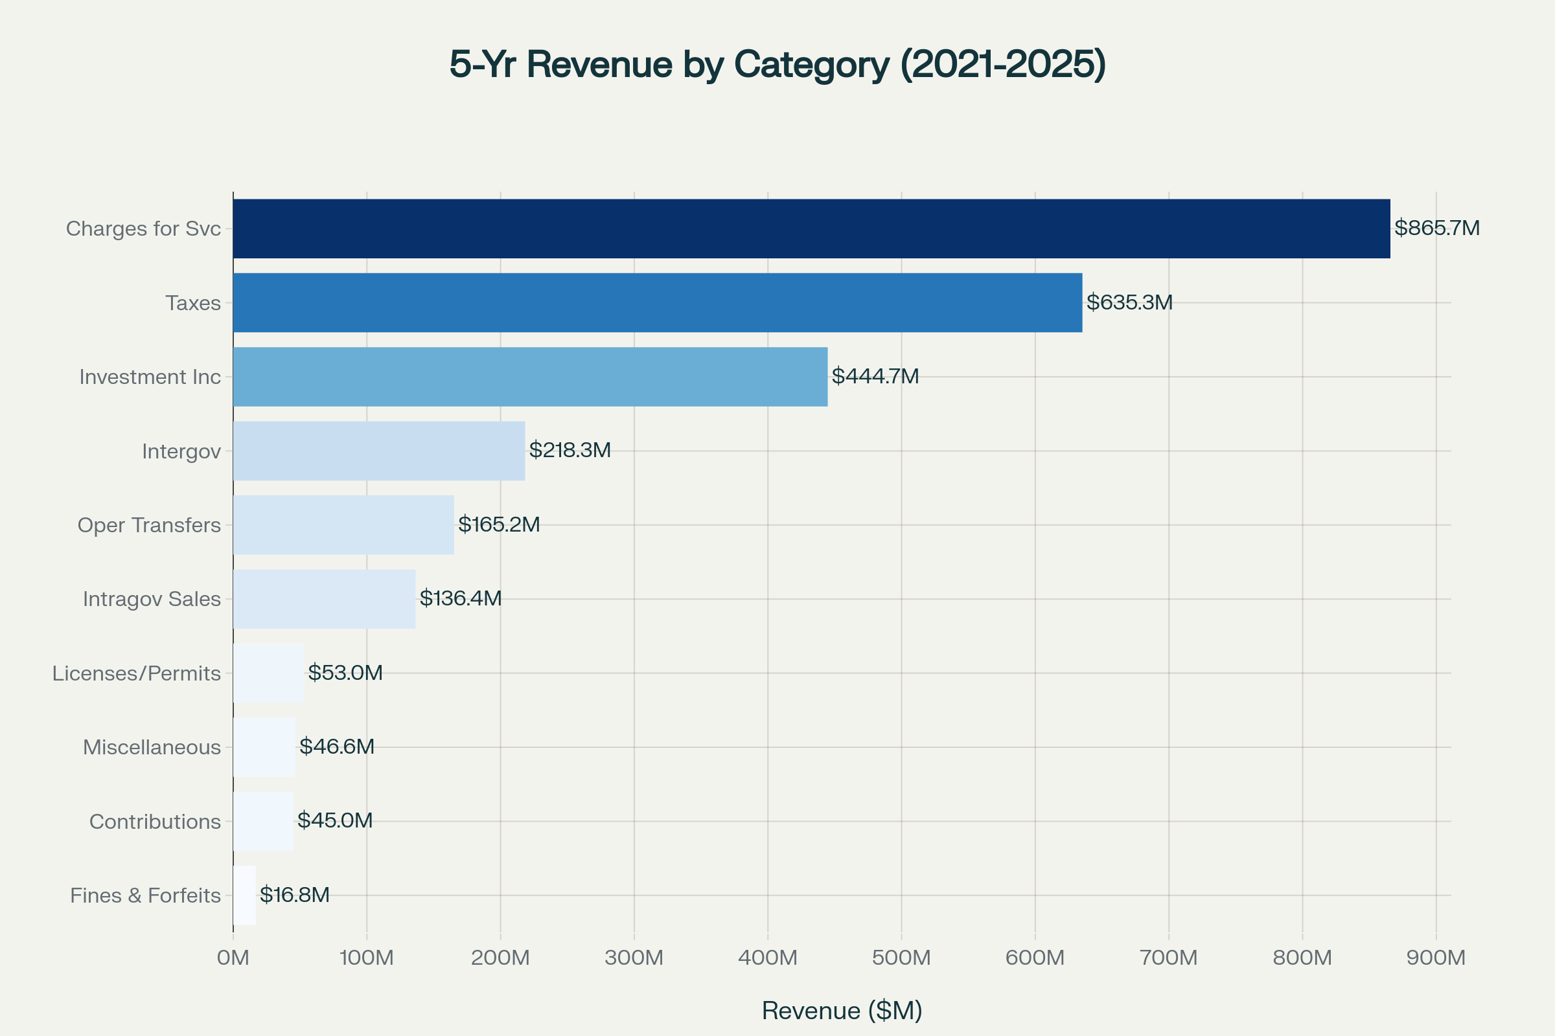The width and height of the screenshot is (1555, 1036).
Task: Click the 900M axis tick label
Action: coord(1435,958)
